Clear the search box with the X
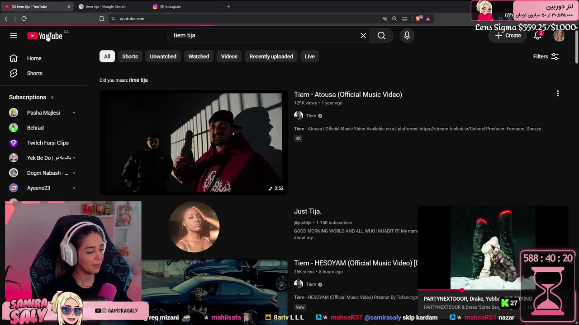This screenshot has width=579, height=325. 363,36
